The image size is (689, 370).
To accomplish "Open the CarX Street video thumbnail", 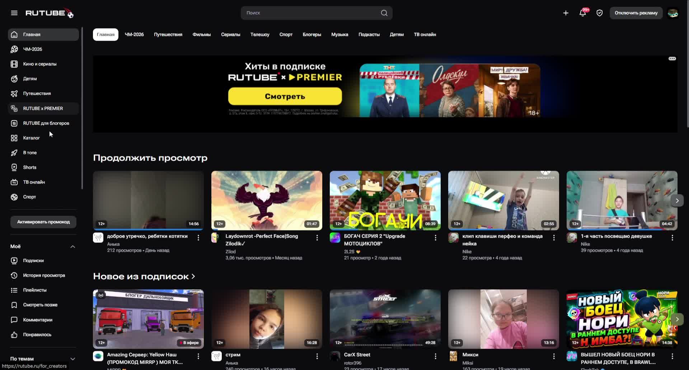I will click(x=385, y=319).
